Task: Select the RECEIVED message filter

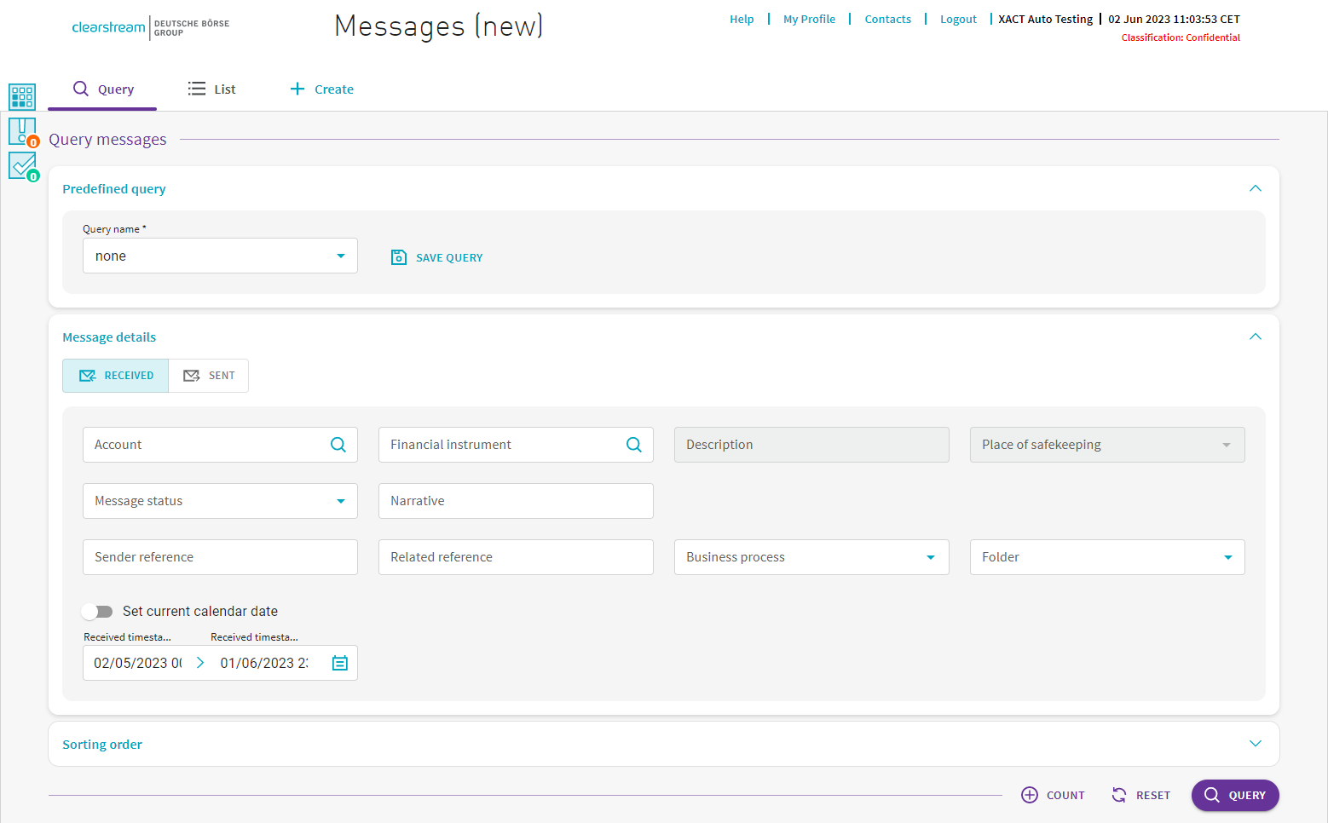Action: [x=115, y=375]
